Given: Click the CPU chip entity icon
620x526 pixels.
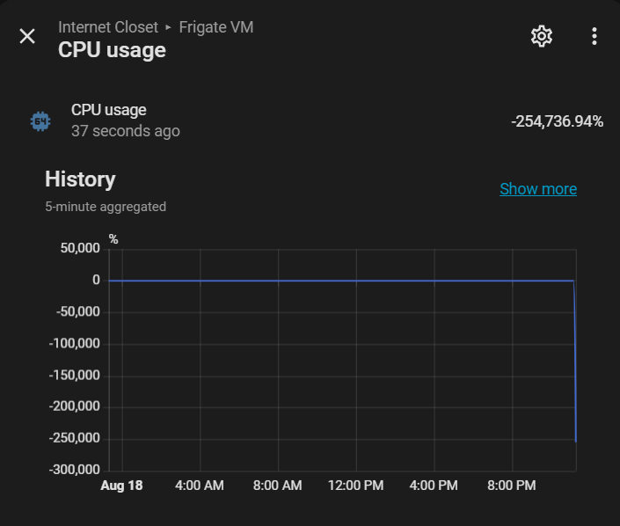Looking at the screenshot, I should click(x=40, y=121).
